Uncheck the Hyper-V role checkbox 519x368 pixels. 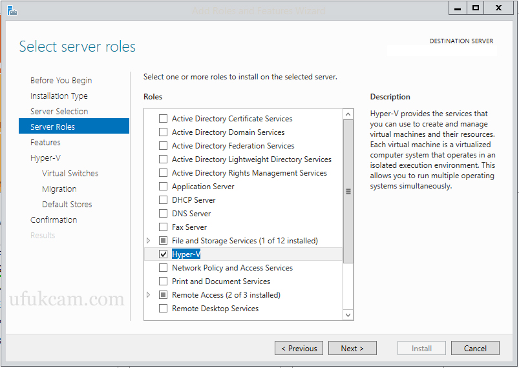point(163,254)
